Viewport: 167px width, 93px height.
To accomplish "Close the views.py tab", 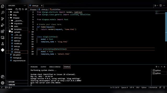I will pyautogui.click(x=42, y=6).
